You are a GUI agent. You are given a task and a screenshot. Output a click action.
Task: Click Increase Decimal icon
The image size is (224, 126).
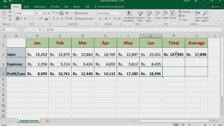(x=115, y=19)
